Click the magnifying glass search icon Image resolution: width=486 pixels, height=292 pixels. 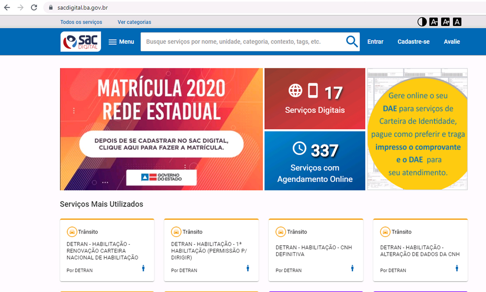pos(352,42)
